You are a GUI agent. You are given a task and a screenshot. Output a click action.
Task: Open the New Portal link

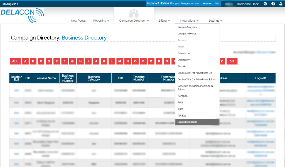[x=78, y=21]
